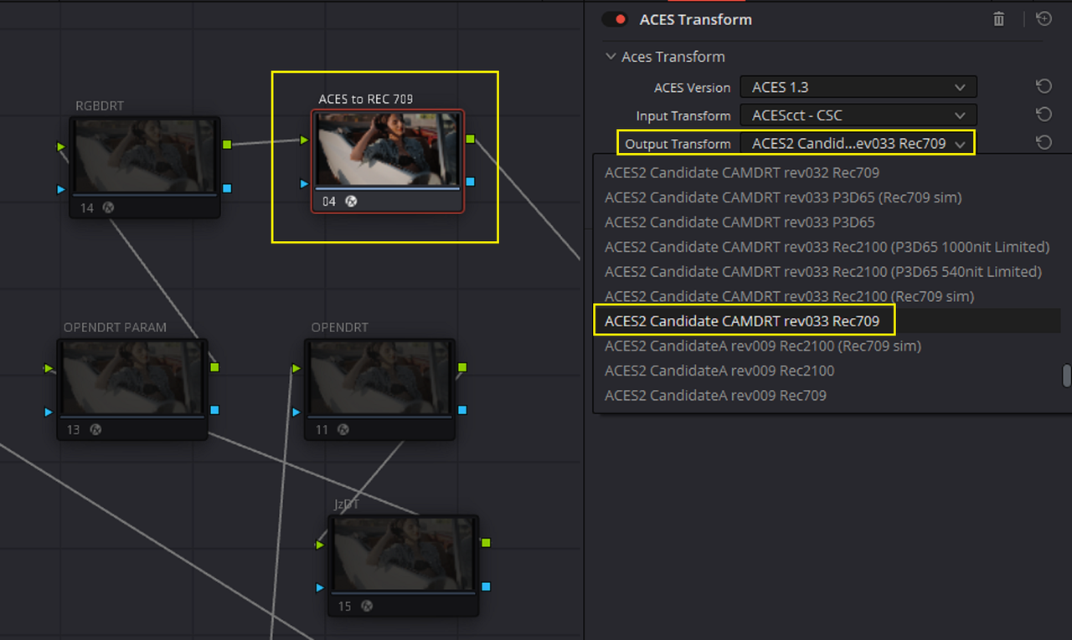Click blue key output of RGBDRT node
This screenshot has height=640, width=1072.
[x=227, y=188]
